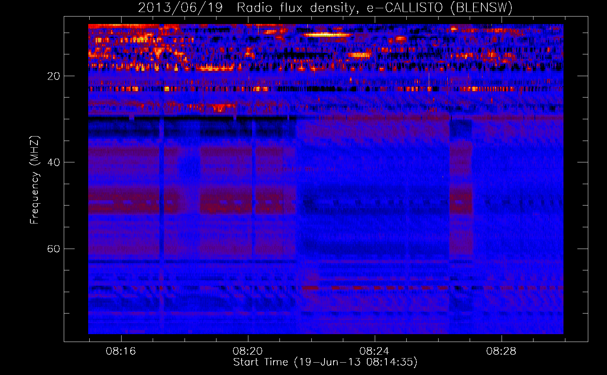Click the plot title mentioning e-CALLISTO (BLENSW)
Screen dimensions: 607x375
click(x=325, y=7)
